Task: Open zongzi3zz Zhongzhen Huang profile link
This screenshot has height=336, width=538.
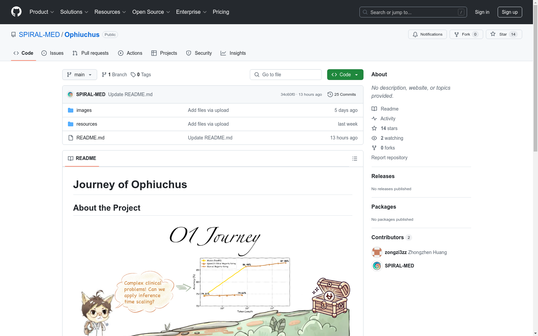Action: tap(416, 252)
